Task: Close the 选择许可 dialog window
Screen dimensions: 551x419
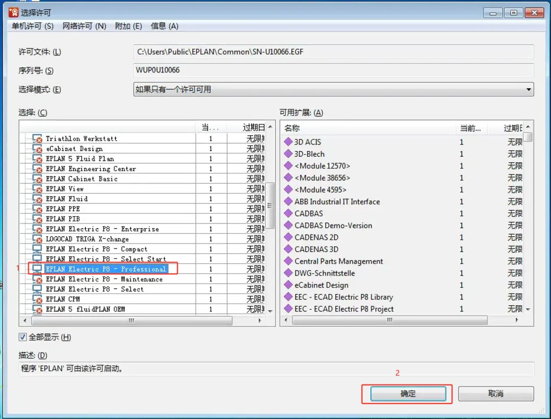Action: point(534,13)
